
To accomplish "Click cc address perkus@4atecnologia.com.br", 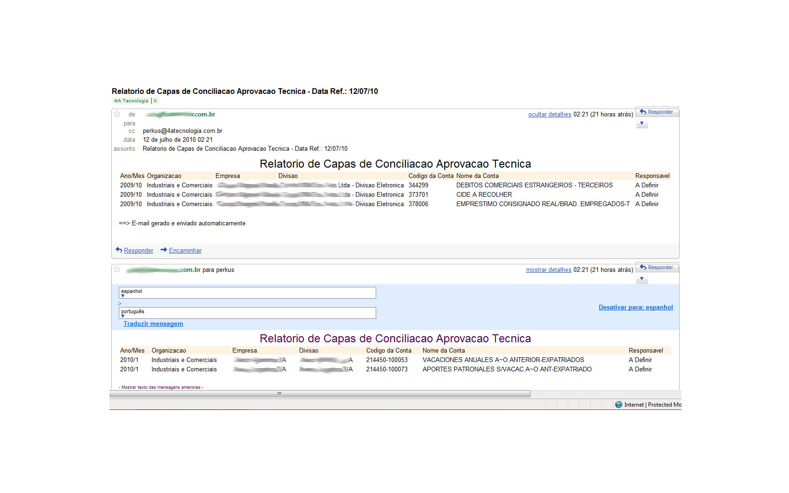I will (182, 131).
